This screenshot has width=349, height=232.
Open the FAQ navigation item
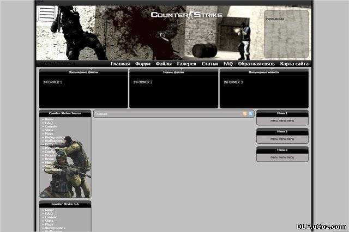[228, 64]
